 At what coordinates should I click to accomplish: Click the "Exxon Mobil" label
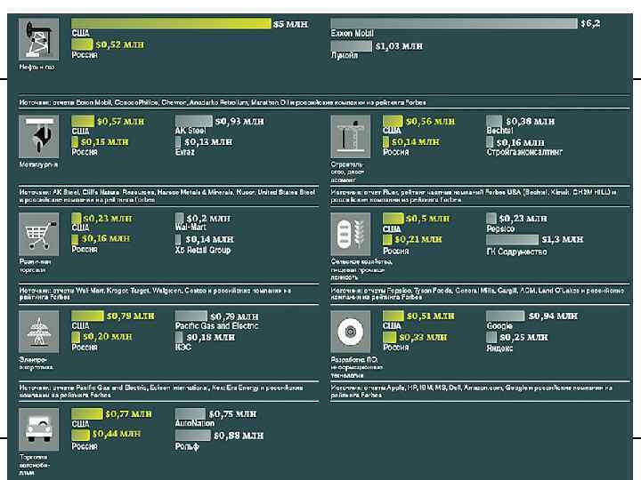click(x=352, y=34)
